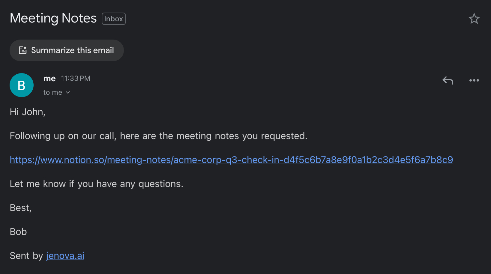Screen dimensions: 491x274
Task: Star the Meeting Notes email
Action: (x=474, y=19)
